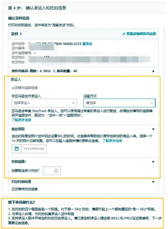Click the 货件 1 header bar
Image resolution: width=168 pixels, height=229 pixels.
(83, 34)
